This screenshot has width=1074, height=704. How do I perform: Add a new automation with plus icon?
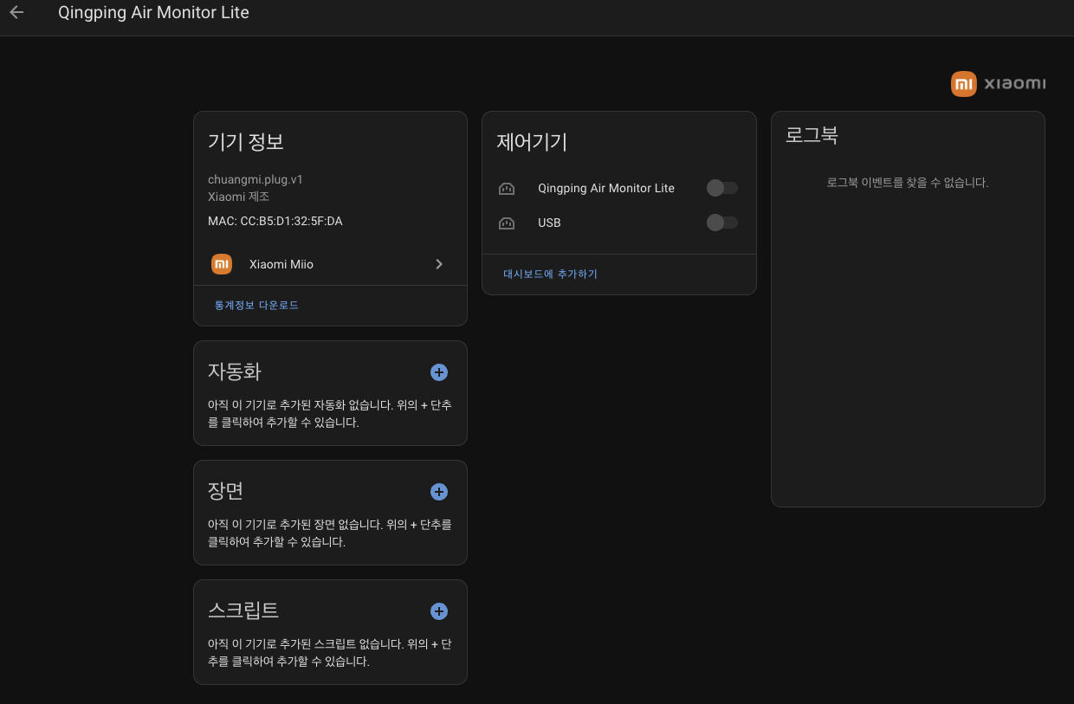(x=439, y=372)
